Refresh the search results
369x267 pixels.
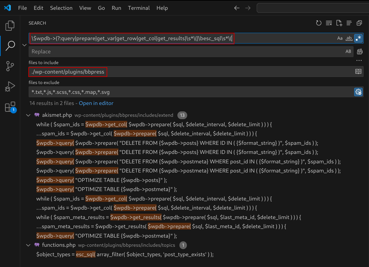click(x=319, y=23)
